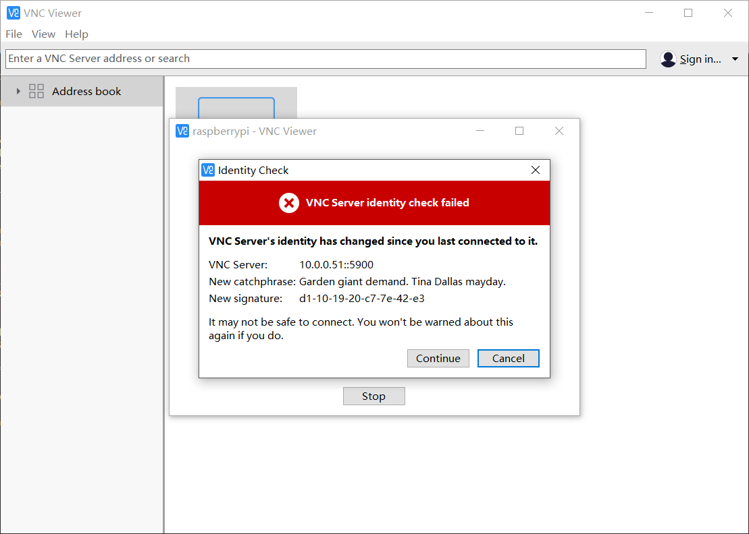Click VNC logo in raspberrypi window title bar
This screenshot has width=749, height=534.
point(182,131)
